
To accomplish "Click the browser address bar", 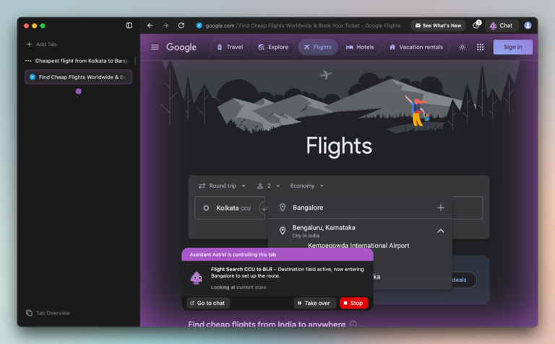I will [x=303, y=25].
